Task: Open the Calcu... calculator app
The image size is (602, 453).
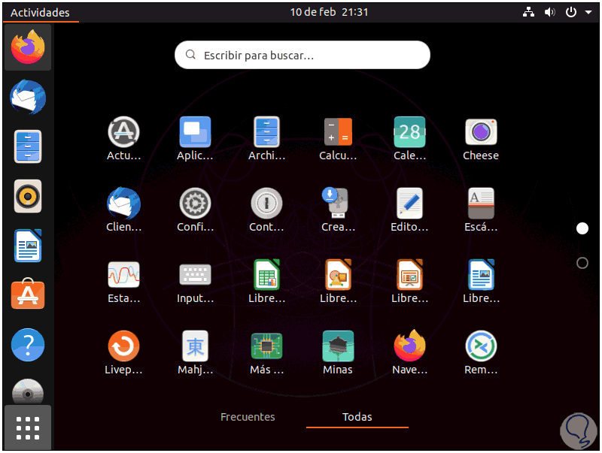Action: point(338,139)
